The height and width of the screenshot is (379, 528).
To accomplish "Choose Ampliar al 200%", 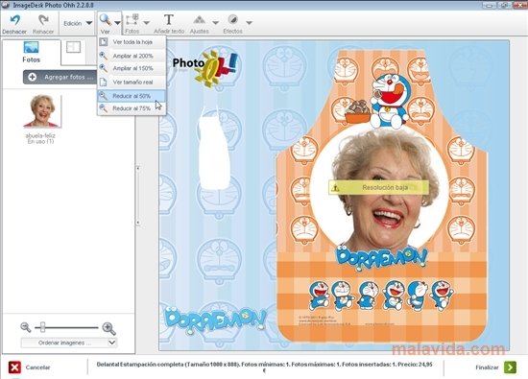I will [x=132, y=56].
